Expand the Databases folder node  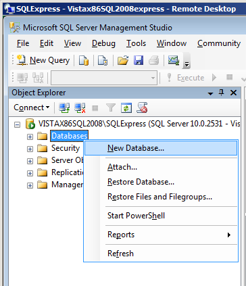point(30,137)
